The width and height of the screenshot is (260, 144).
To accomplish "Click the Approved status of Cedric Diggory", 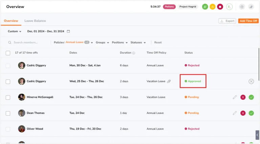I will [x=193, y=81].
